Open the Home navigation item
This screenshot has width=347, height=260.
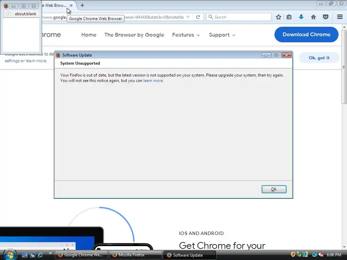tap(89, 35)
